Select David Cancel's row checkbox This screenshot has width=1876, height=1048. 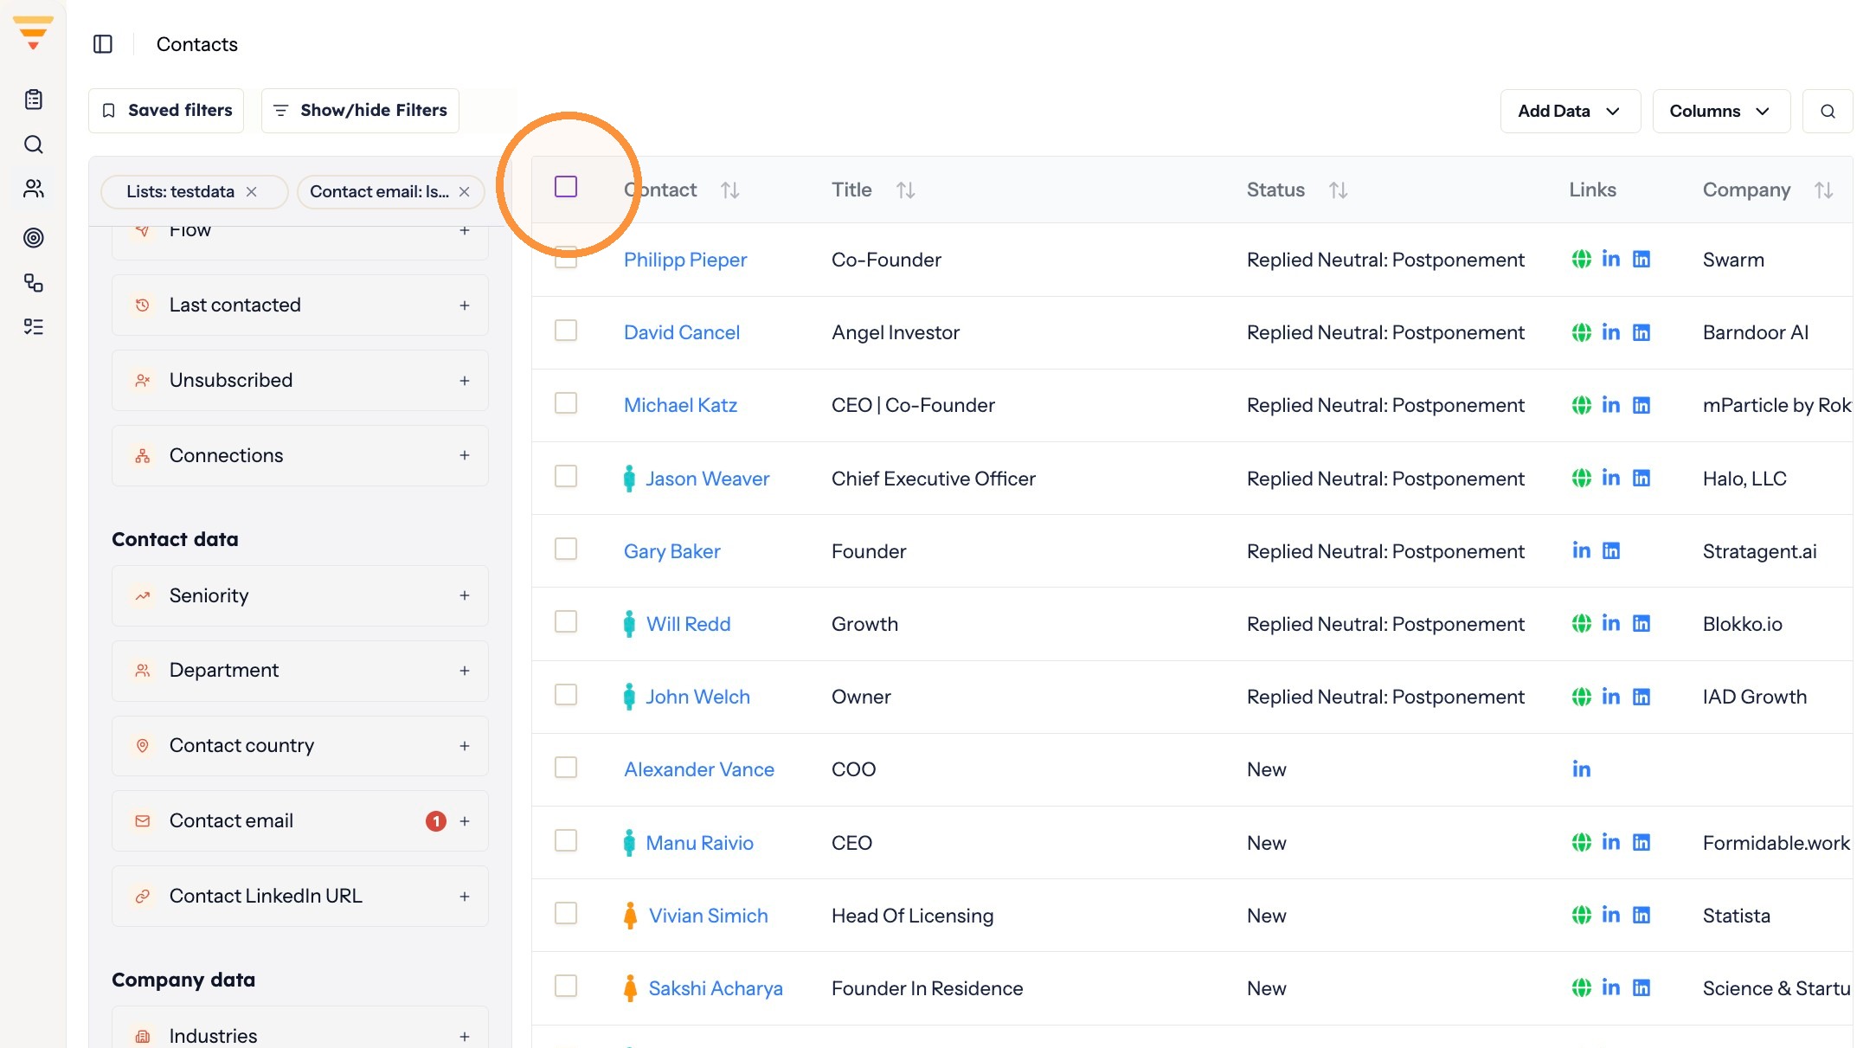click(566, 331)
